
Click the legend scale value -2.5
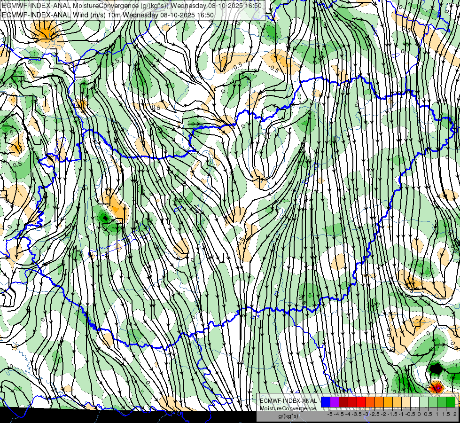point(374,414)
